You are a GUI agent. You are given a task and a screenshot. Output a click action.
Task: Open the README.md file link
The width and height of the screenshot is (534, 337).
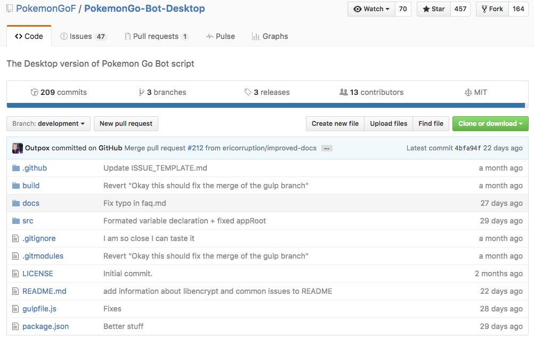pos(44,291)
